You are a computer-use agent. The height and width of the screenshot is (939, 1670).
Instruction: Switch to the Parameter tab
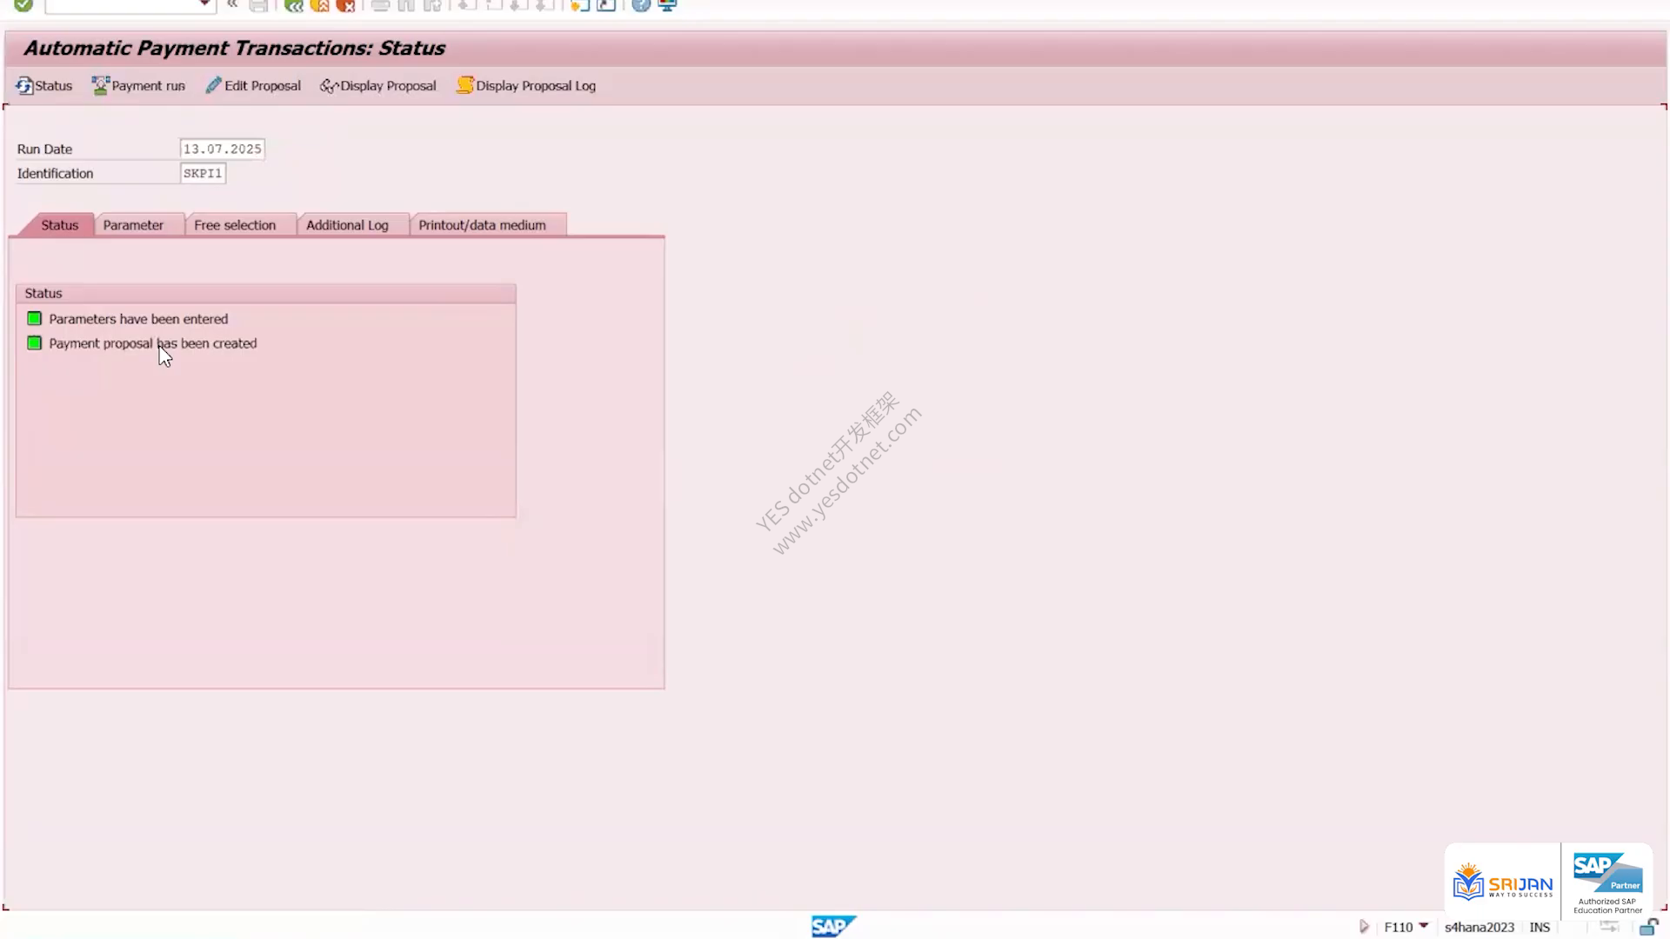(x=133, y=224)
